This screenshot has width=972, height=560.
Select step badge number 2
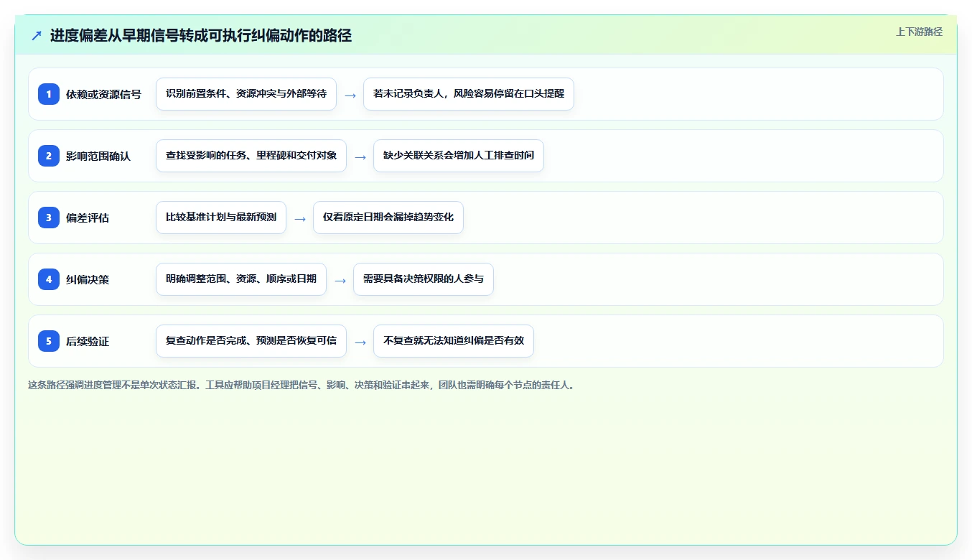(49, 156)
